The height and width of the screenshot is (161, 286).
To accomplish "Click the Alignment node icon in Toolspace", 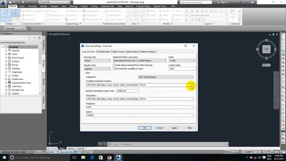I will (9, 72).
